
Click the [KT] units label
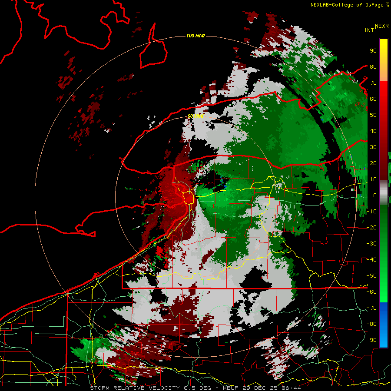[x=371, y=30]
